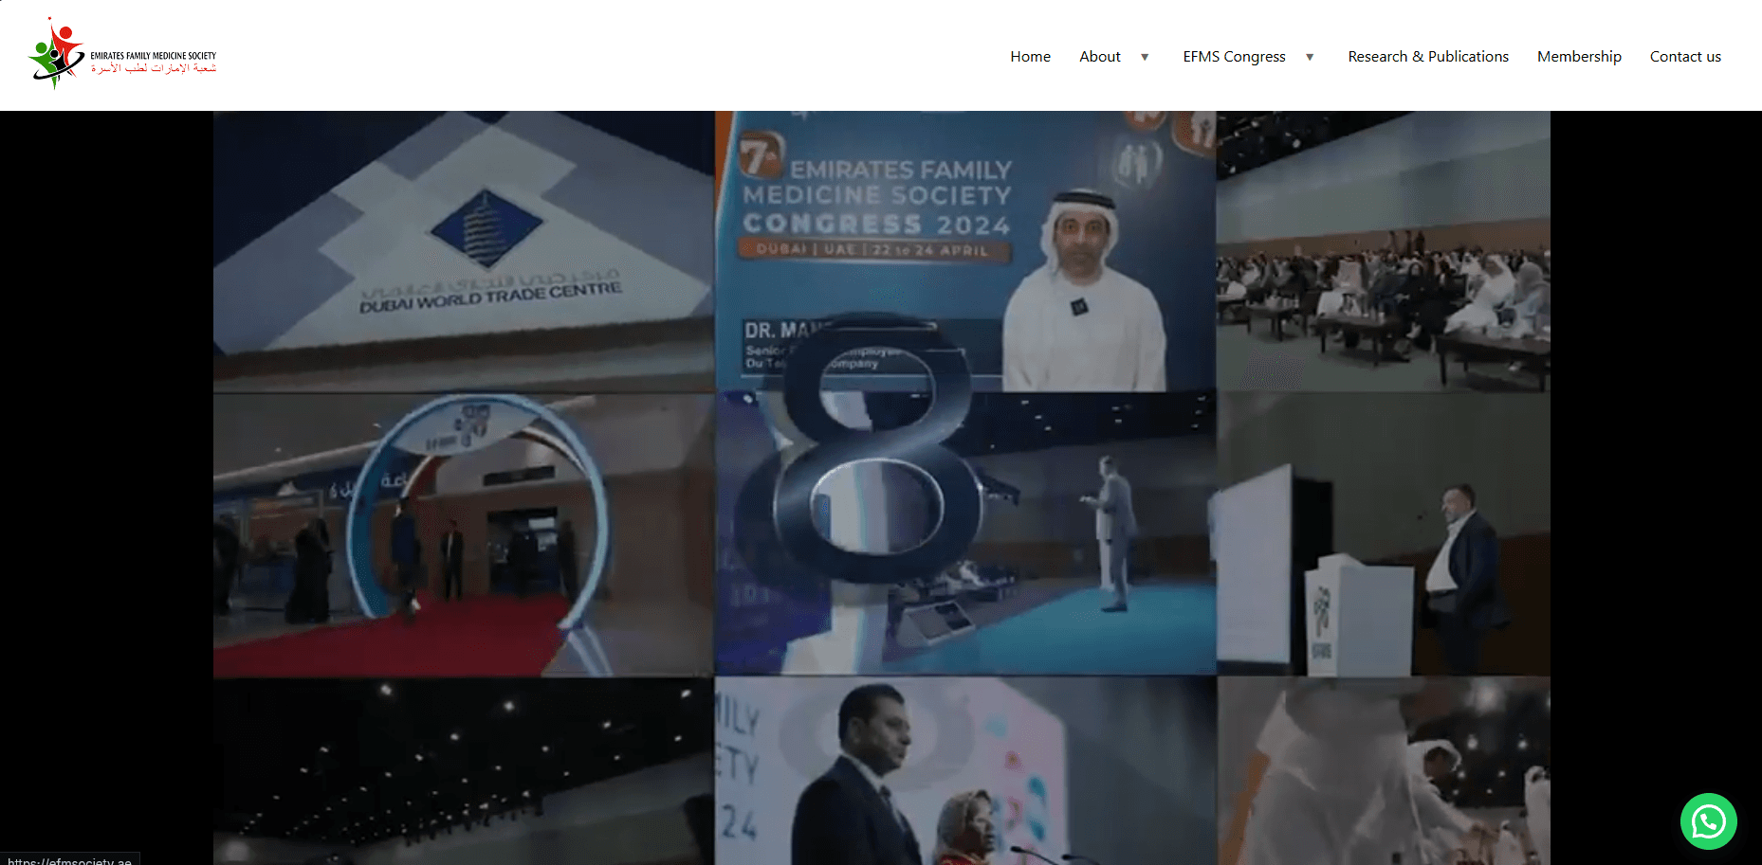Click the Dubai World Trade Centre video tile

(x=463, y=249)
